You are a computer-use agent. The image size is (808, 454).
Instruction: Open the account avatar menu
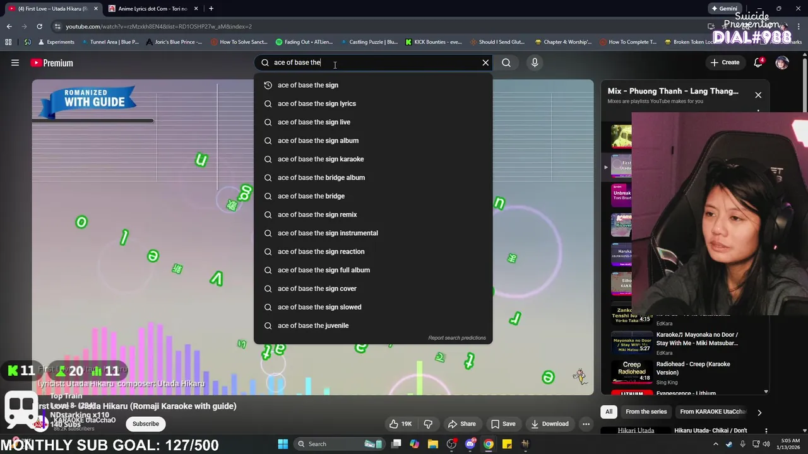(x=782, y=62)
